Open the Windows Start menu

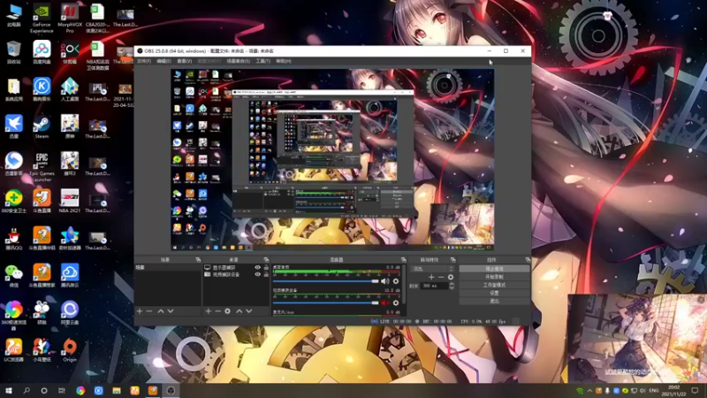click(x=9, y=391)
